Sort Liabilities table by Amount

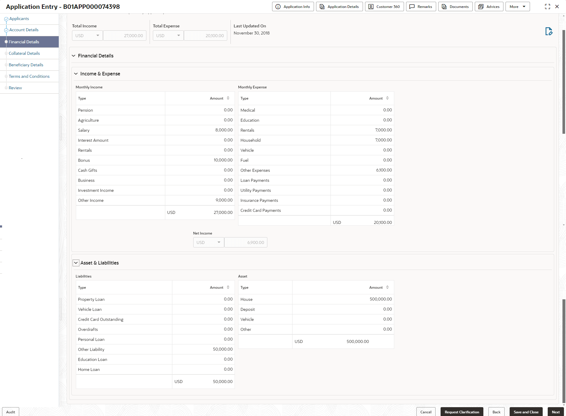point(228,287)
